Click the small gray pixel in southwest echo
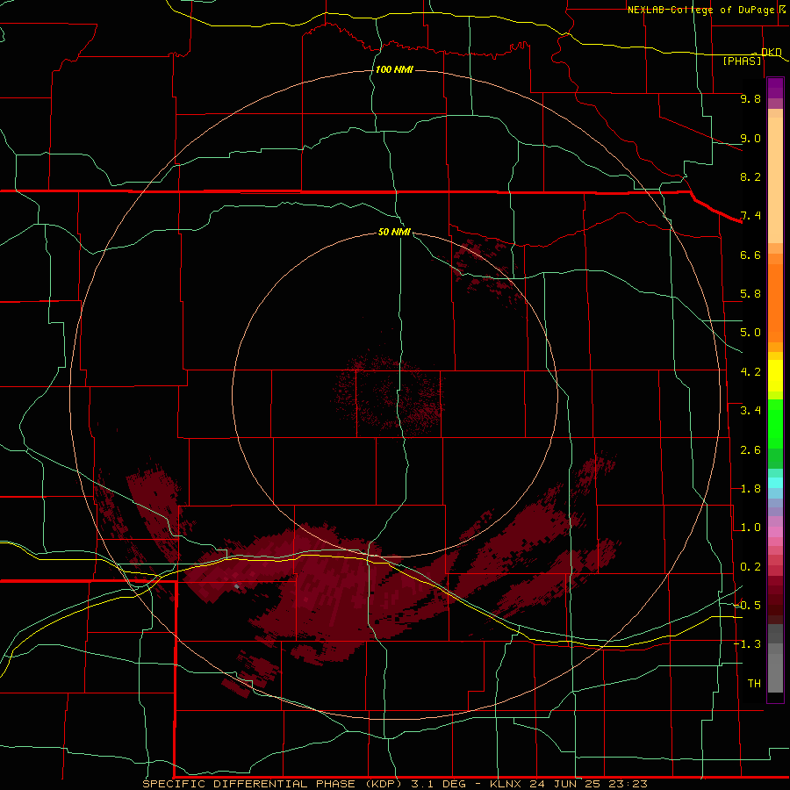This screenshot has width=790, height=790. tap(237, 586)
